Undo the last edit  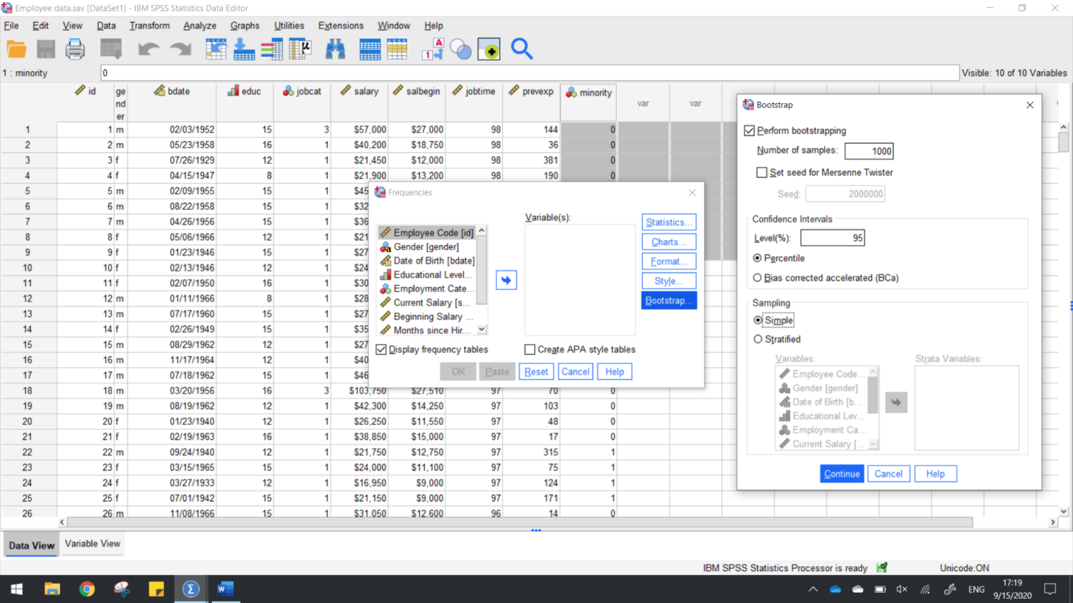[147, 49]
